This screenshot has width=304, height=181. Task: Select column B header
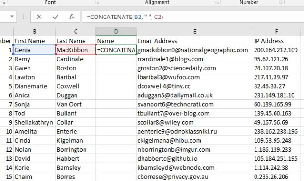pos(35,32)
